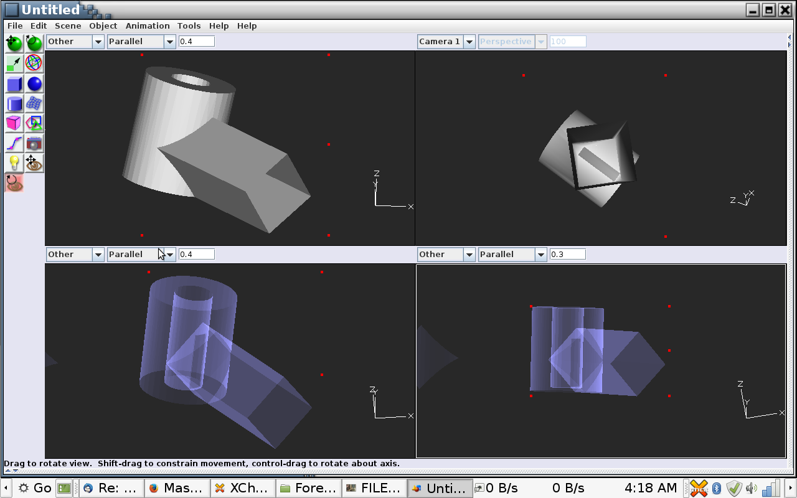797x498 pixels.
Task: Activate the Create Camera tool
Action: click(34, 143)
